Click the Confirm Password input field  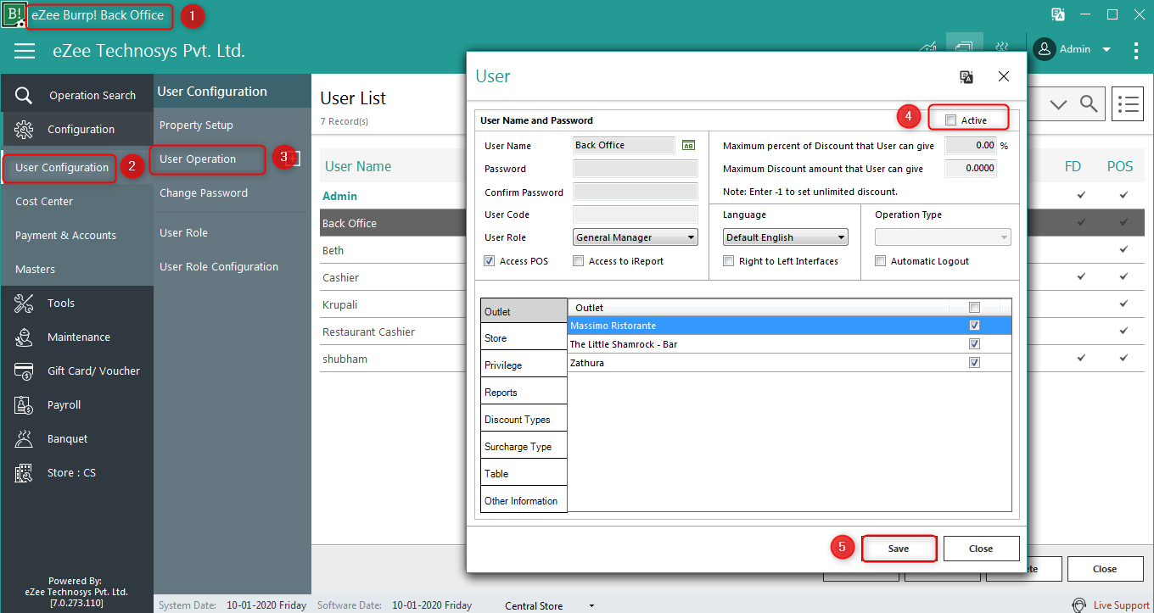coord(636,192)
